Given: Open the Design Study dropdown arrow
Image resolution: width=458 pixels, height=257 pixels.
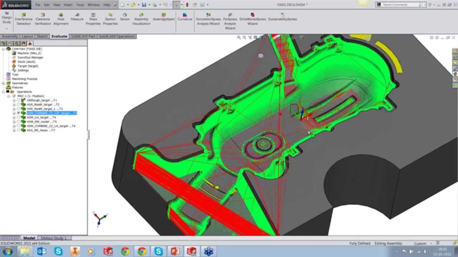Looking at the screenshot, I should pos(7,29).
